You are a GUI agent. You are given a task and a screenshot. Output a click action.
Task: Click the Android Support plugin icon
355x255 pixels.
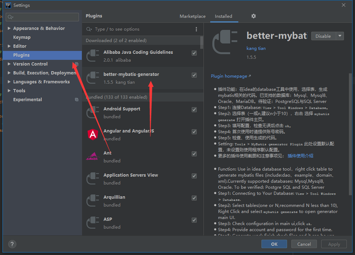[93, 112]
